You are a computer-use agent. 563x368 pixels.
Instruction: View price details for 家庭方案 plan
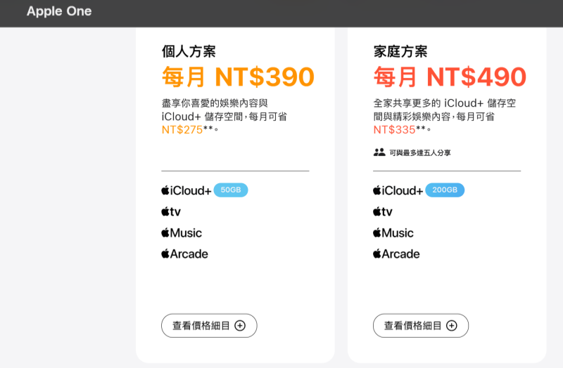[420, 326]
